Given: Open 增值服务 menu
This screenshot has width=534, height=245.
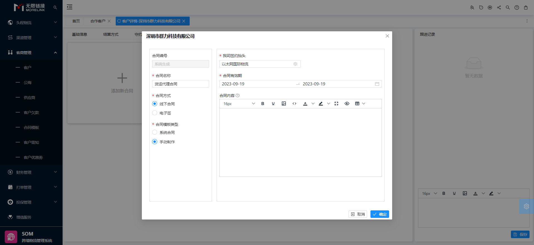Looking at the screenshot, I should coord(31,217).
